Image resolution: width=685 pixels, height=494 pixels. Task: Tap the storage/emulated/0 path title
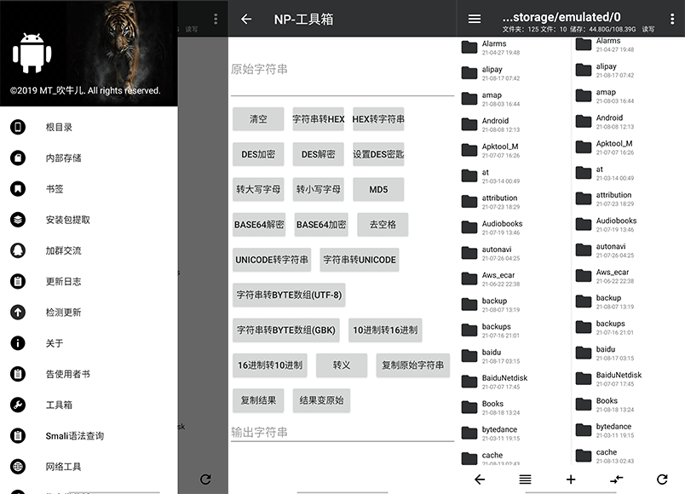(561, 17)
